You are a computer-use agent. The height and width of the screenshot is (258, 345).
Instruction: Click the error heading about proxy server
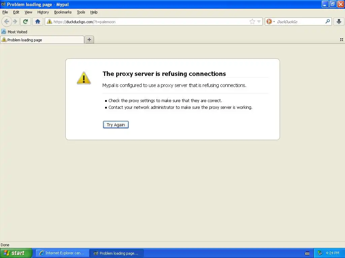point(164,74)
